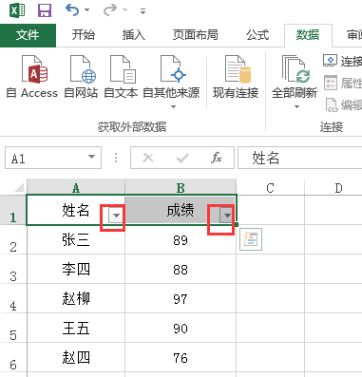This screenshot has height=377, width=362.
Task: Expand the 全部刷新 dropdown arrow
Action: click(296, 106)
